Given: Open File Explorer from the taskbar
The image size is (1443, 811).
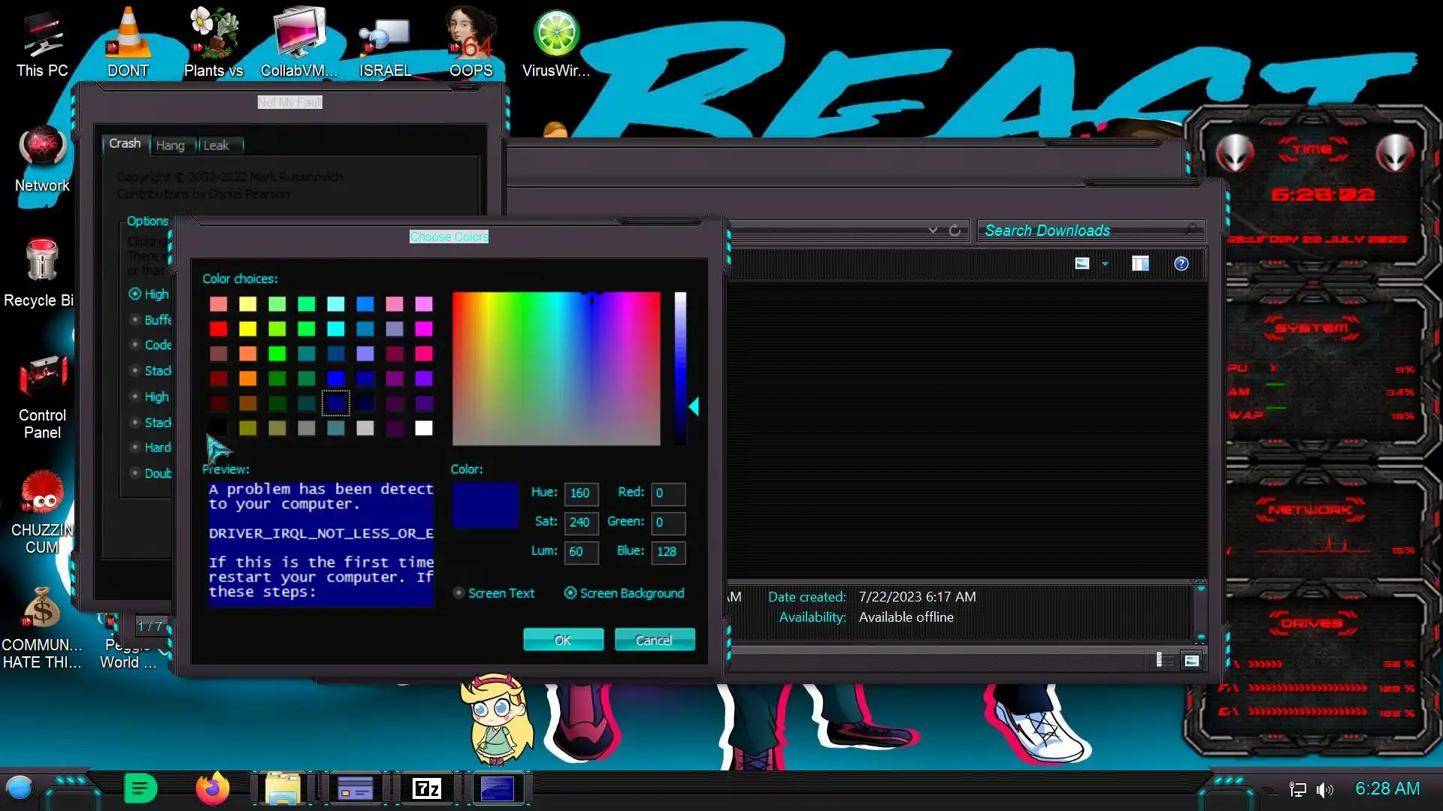Looking at the screenshot, I should 283,788.
